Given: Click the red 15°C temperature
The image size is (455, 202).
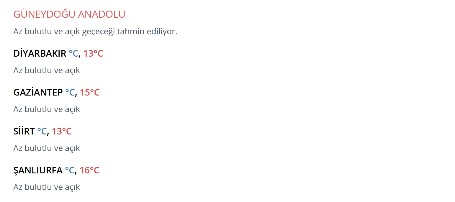Looking at the screenshot, I should [x=89, y=93].
